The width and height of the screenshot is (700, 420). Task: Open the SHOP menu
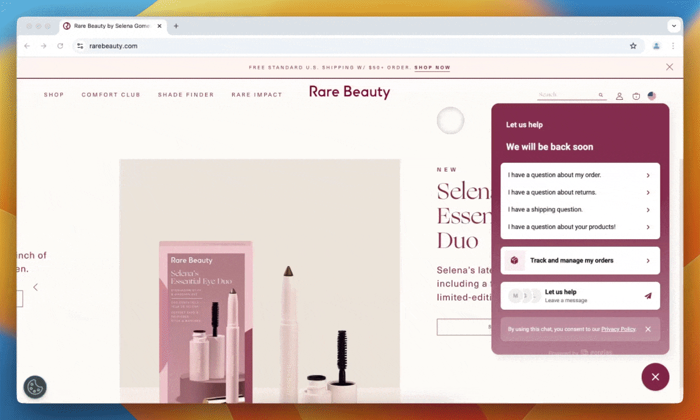[54, 94]
